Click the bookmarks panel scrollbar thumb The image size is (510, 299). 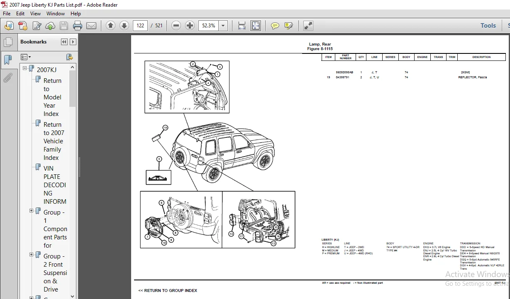pyautogui.click(x=73, y=89)
